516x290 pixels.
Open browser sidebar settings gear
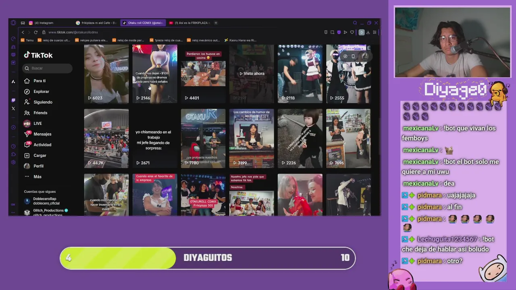click(13, 162)
